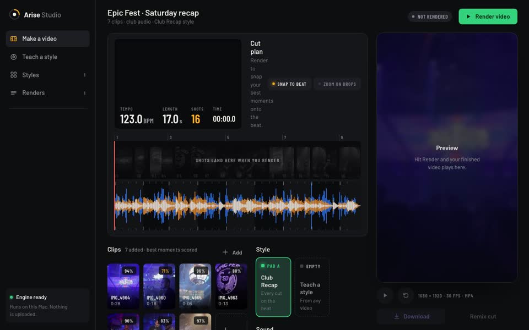Select the clip scored 97%

click(x=195, y=322)
